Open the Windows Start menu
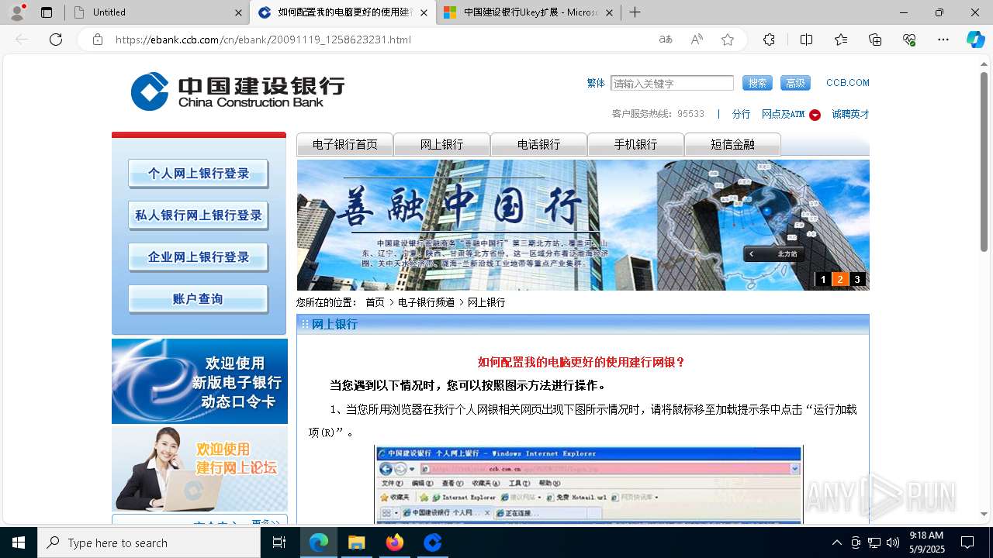Viewport: 993px width, 558px height. pyautogui.click(x=19, y=542)
